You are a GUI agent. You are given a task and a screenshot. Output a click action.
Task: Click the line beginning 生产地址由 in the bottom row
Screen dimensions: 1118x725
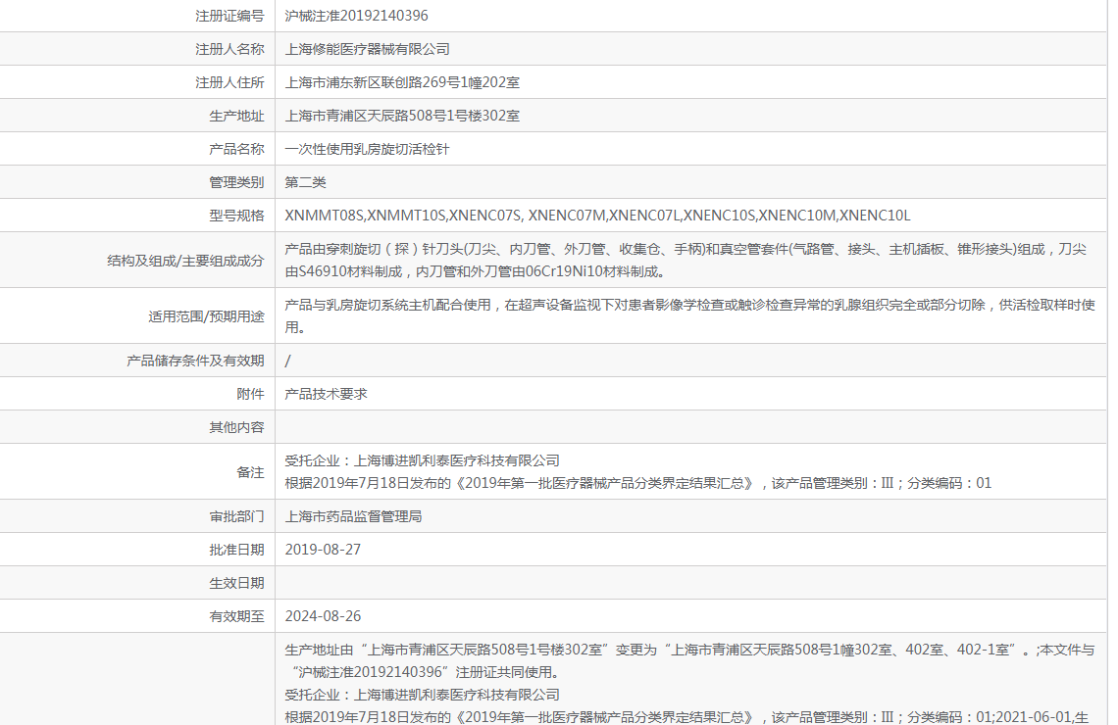689,650
